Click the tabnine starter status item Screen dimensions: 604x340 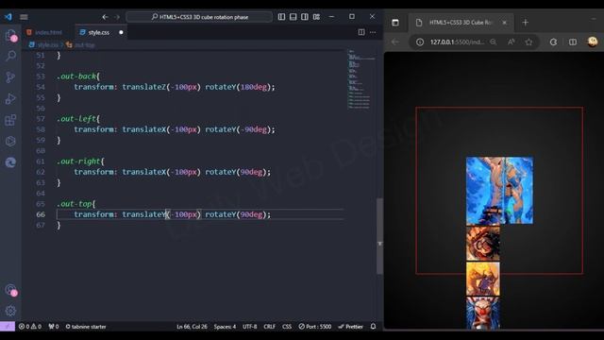pos(86,327)
